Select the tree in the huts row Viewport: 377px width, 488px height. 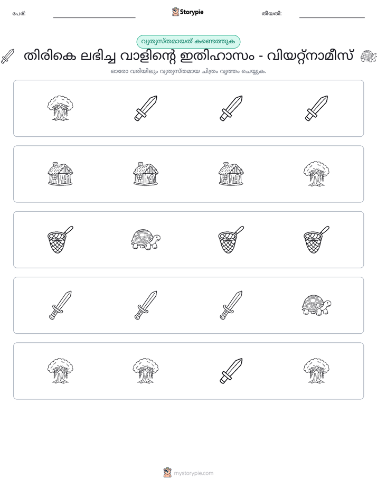316,174
